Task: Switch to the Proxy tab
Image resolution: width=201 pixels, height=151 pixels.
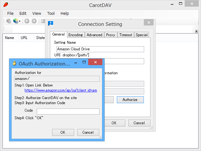Action: click(111, 35)
